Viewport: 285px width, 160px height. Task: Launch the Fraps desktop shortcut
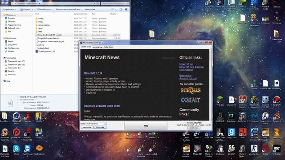pos(39,133)
